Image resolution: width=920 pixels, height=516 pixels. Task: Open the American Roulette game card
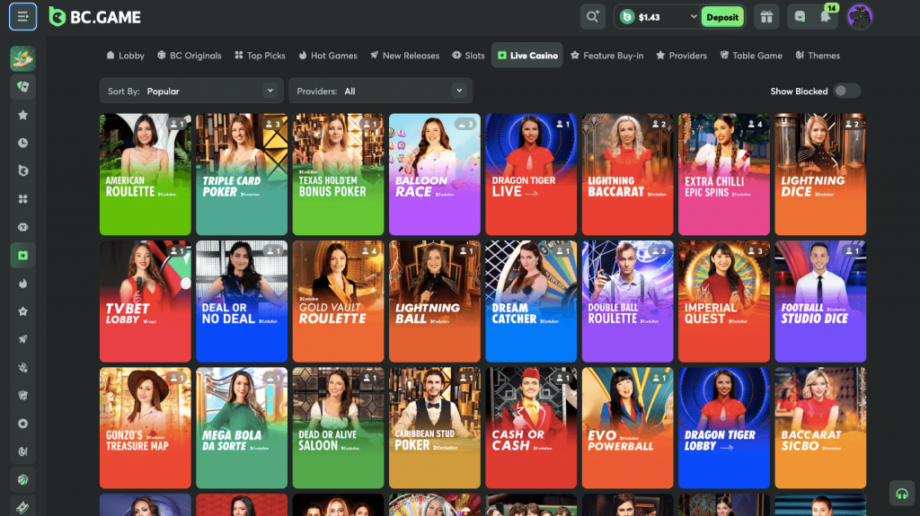[146, 174]
